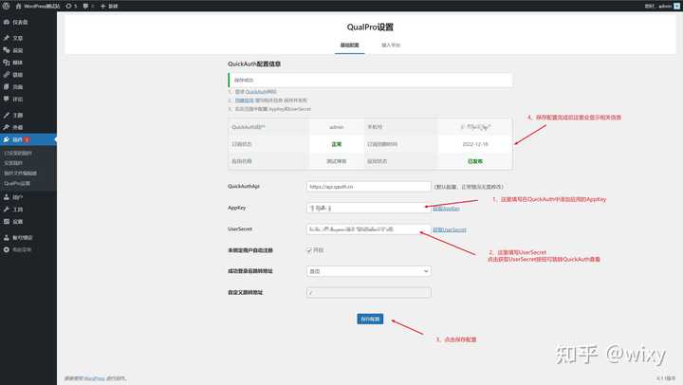Follow the create application link in step 2

point(244,101)
